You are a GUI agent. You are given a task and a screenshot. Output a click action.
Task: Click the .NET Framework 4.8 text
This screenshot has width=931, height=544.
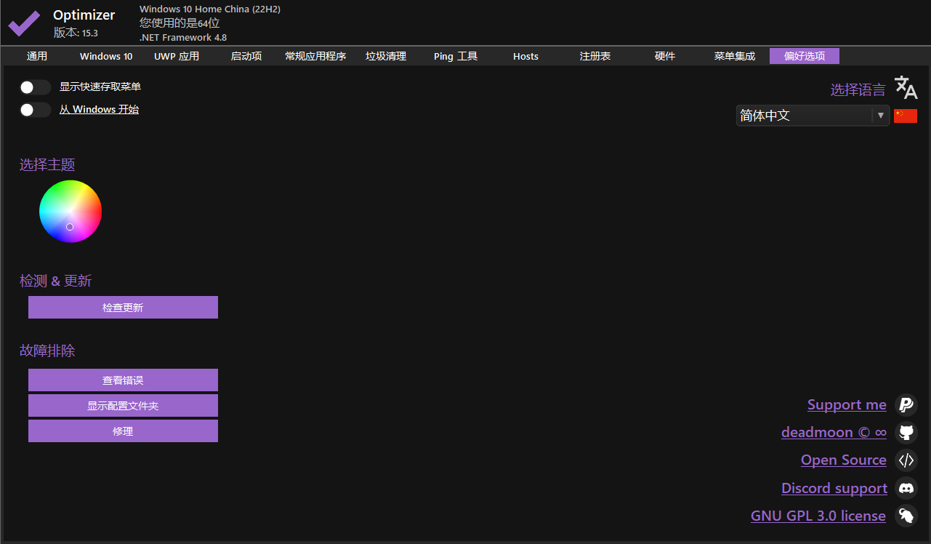tap(183, 37)
